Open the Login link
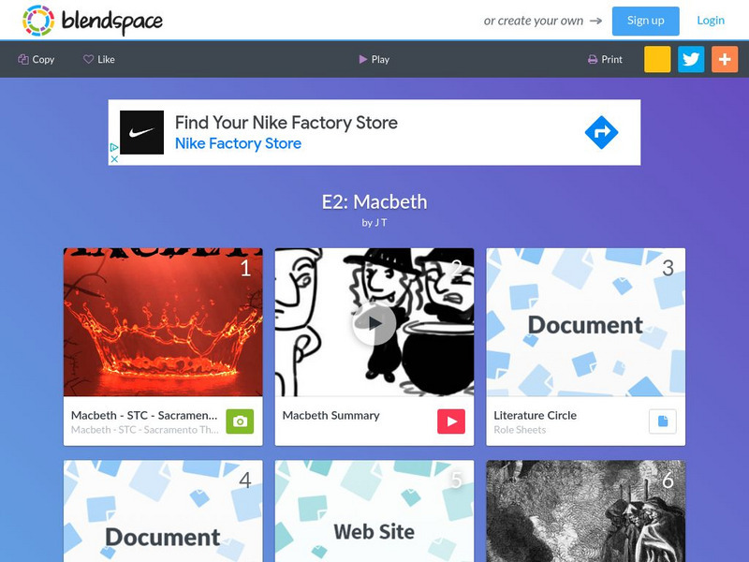The image size is (749, 562). coord(711,21)
